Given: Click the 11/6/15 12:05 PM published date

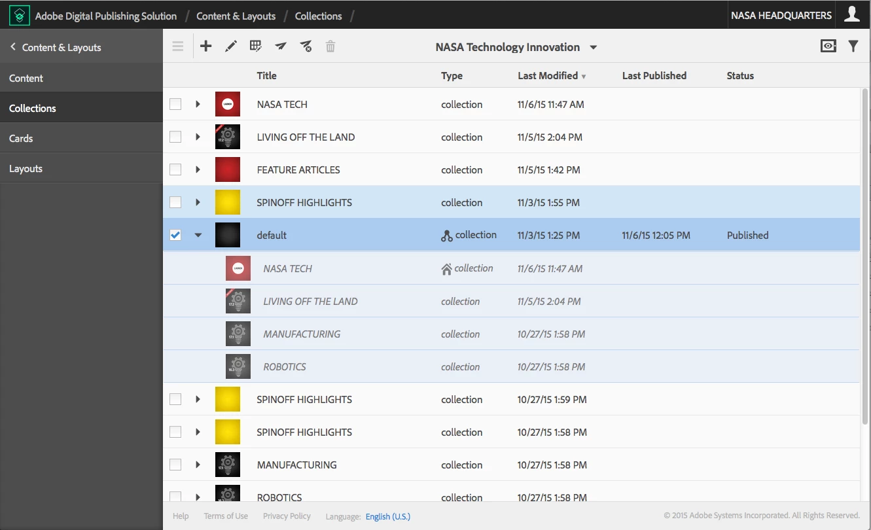Looking at the screenshot, I should coord(656,236).
